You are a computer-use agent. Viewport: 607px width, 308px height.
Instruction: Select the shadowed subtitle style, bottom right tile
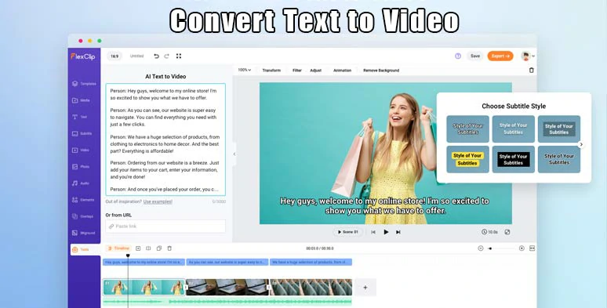[559, 159]
